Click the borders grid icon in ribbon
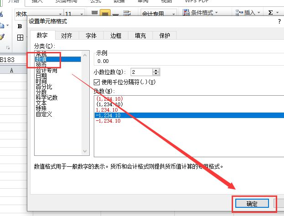This screenshot has width=284, height=216. (x=20, y=38)
